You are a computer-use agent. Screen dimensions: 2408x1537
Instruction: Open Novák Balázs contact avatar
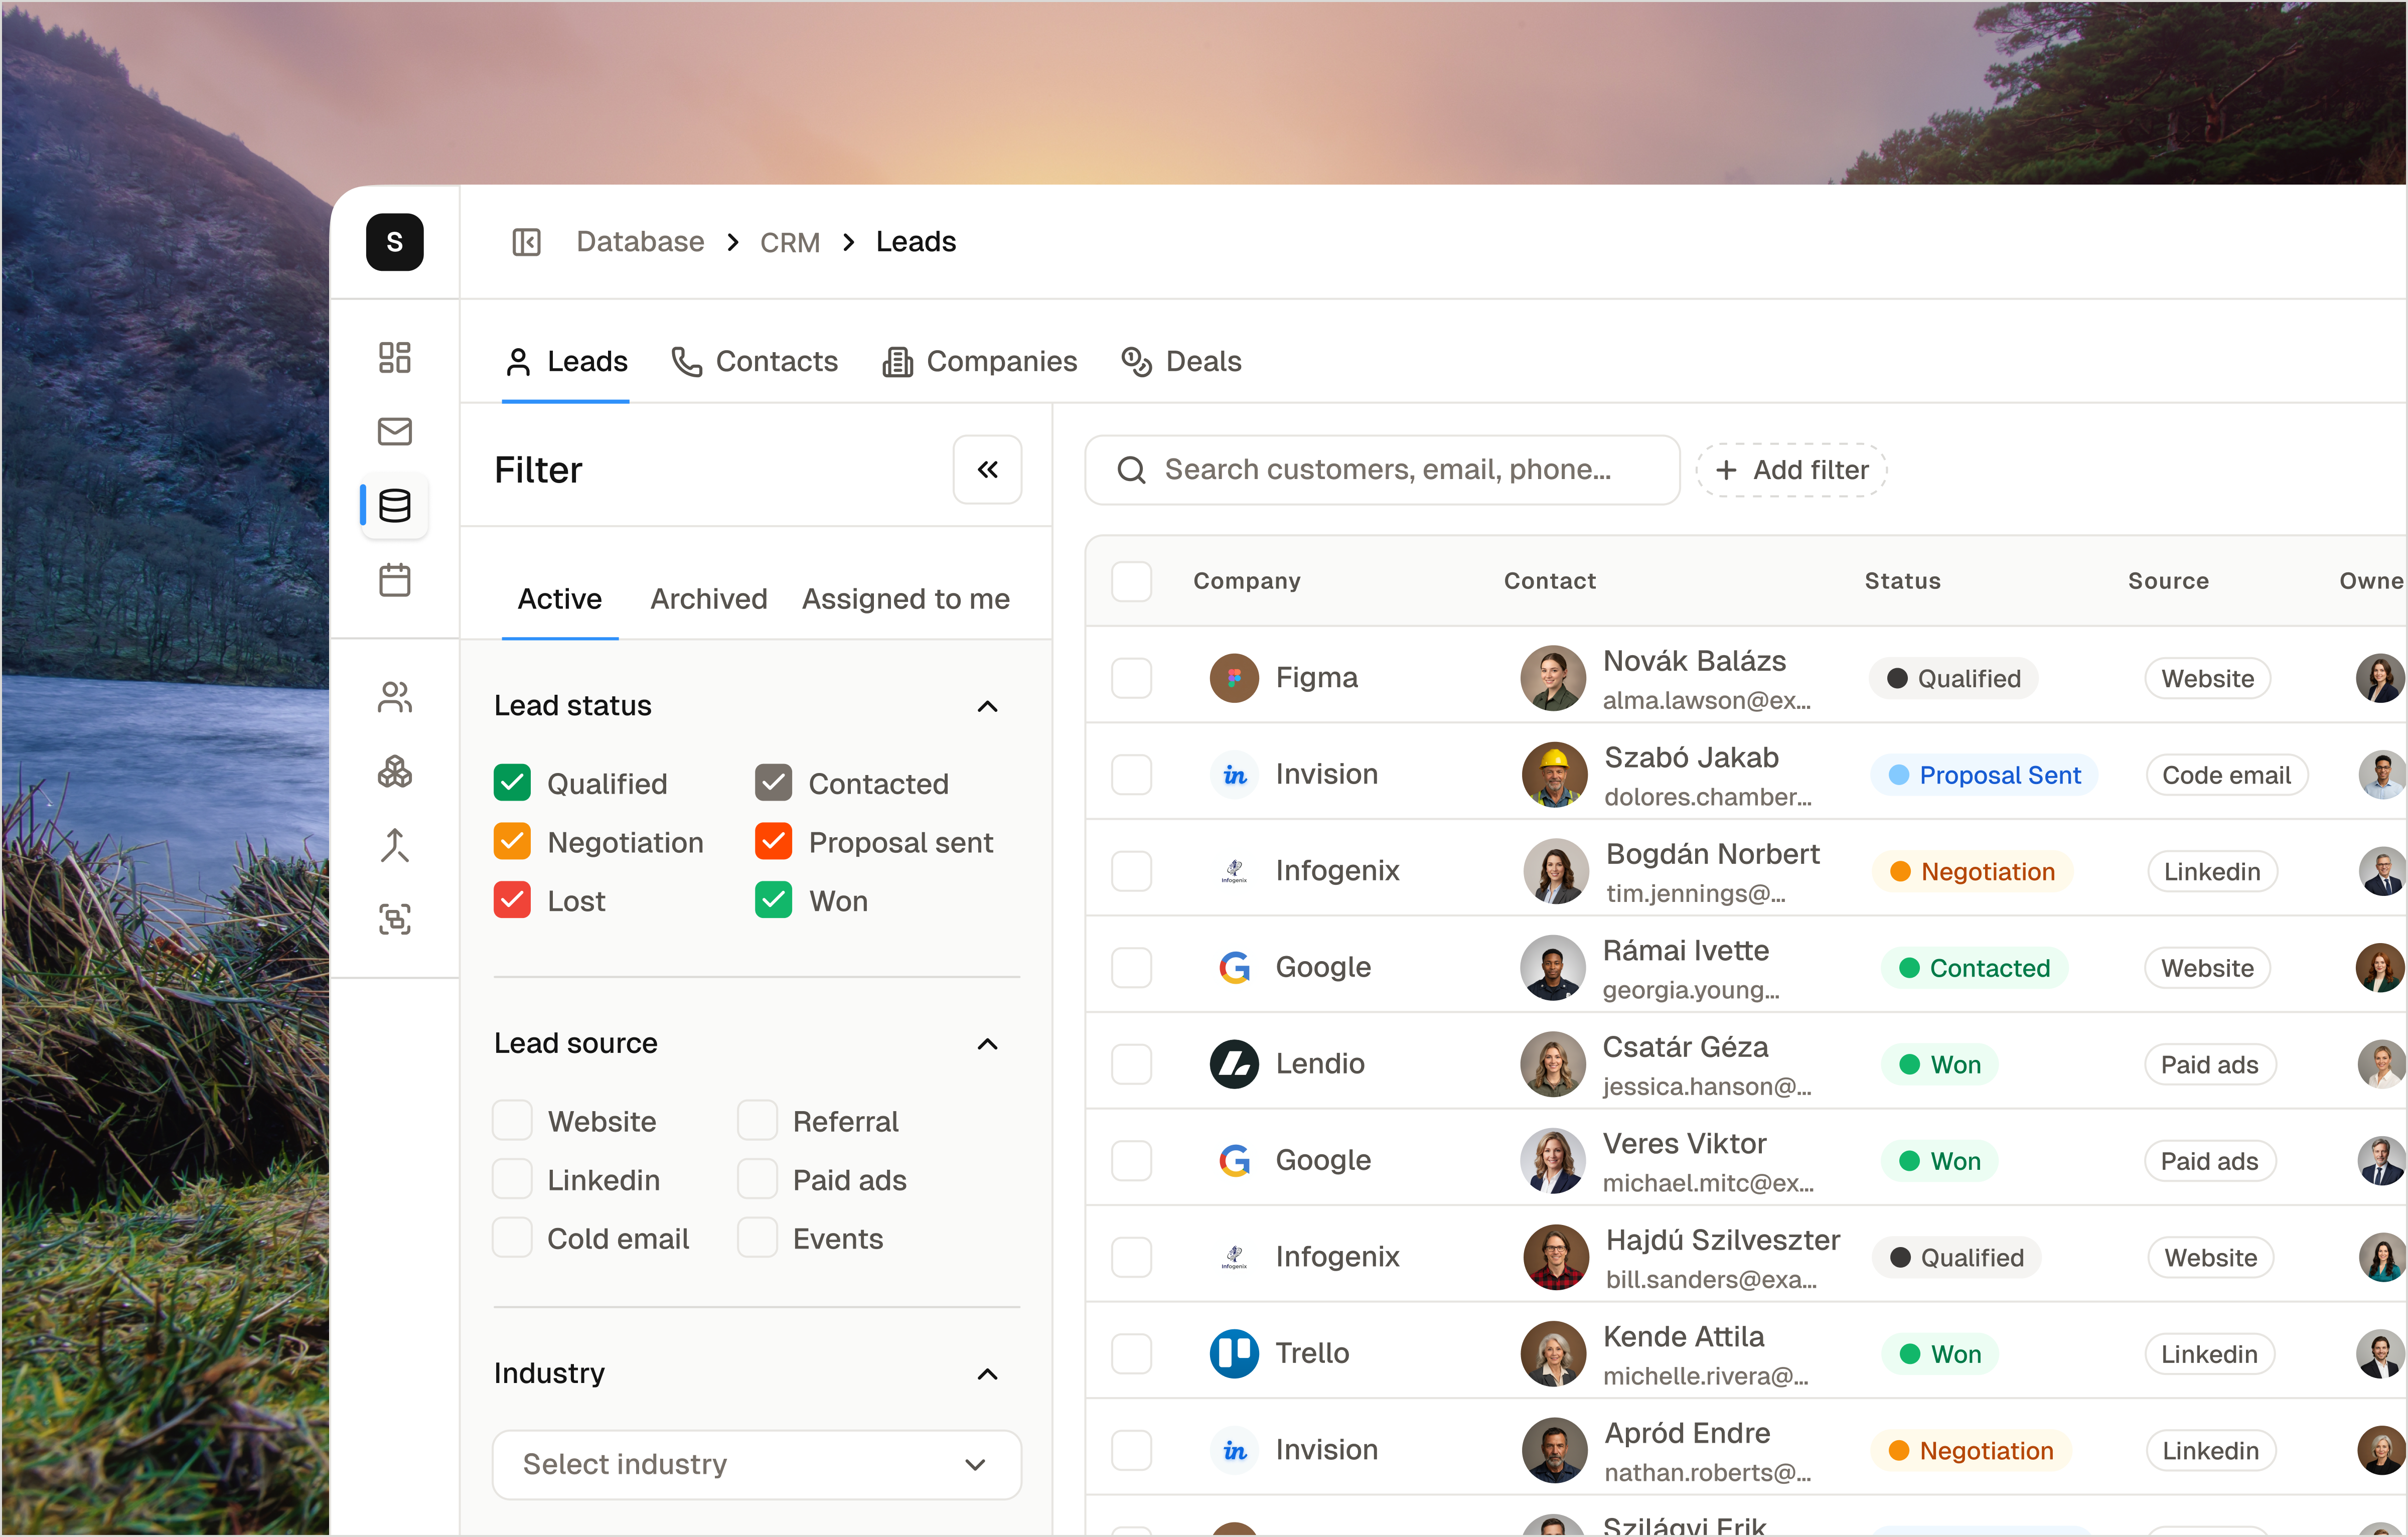(1553, 678)
